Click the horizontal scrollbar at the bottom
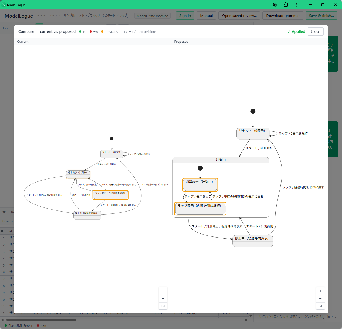 pyautogui.click(x=41, y=320)
